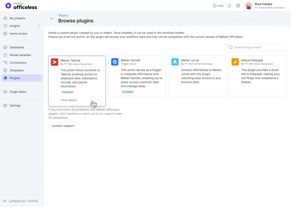The width and height of the screenshot is (291, 207).
Task: Open notifications bell icon
Action: tap(229, 6)
